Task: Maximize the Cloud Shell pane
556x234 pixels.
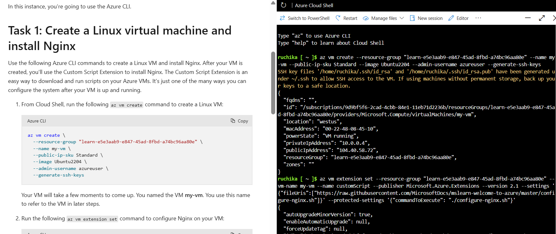Action: [542, 18]
